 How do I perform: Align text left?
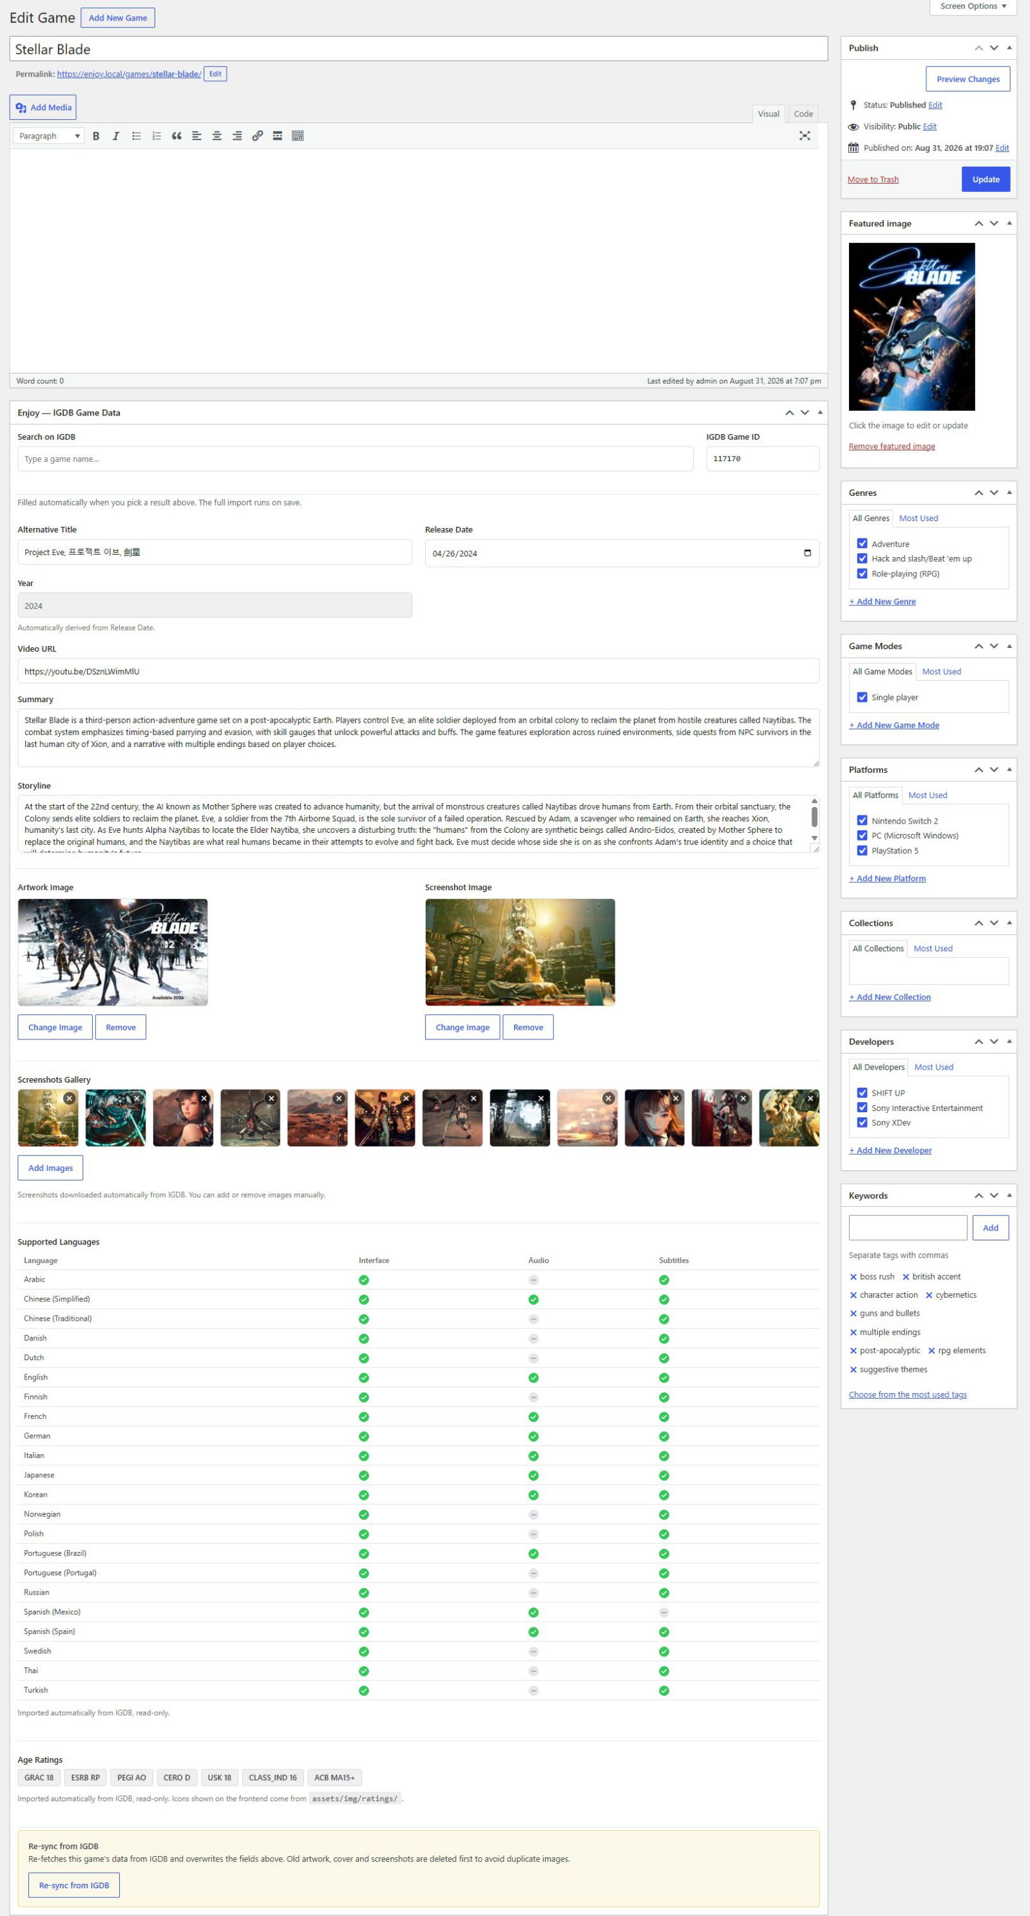[196, 136]
